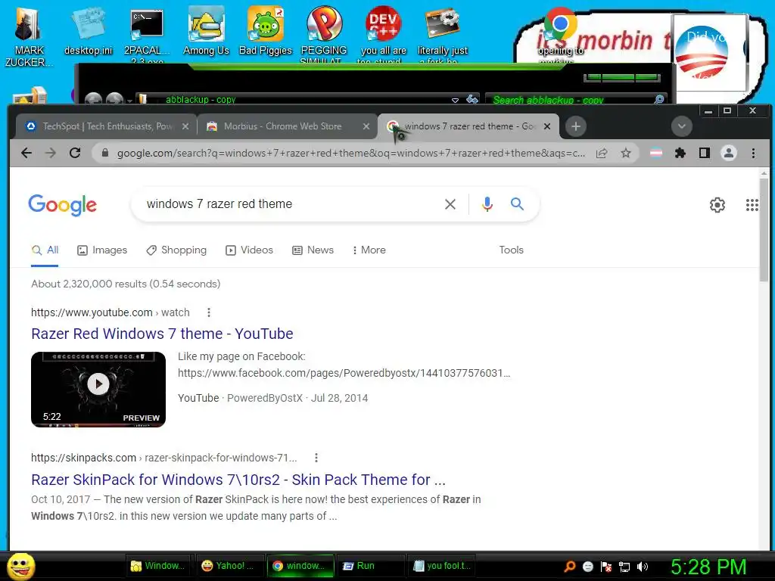Reload the Google results page

pos(75,153)
